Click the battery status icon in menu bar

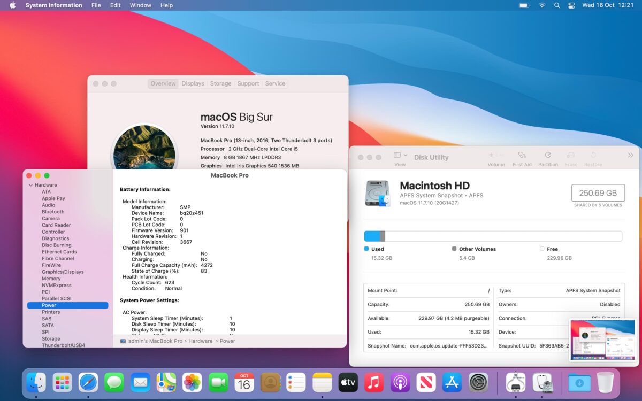coord(524,5)
